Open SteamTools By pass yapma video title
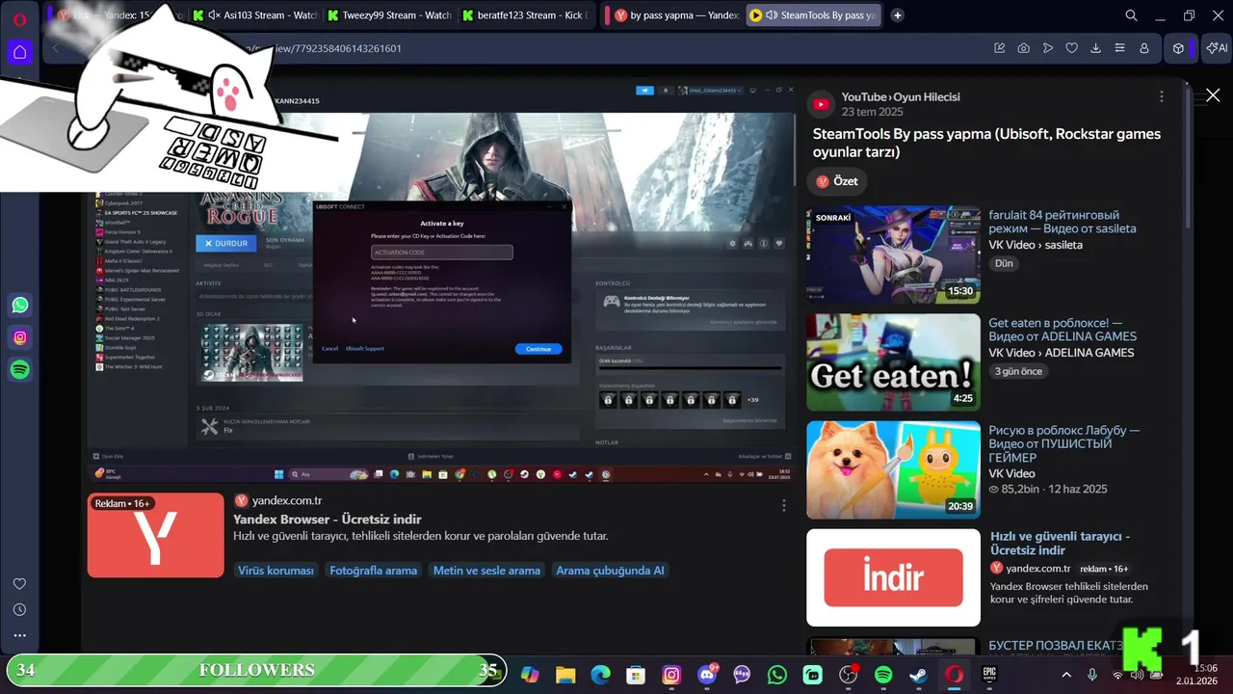 (x=986, y=143)
